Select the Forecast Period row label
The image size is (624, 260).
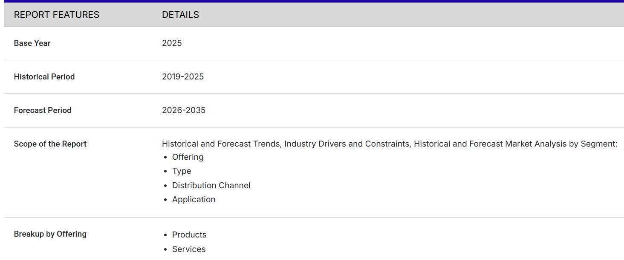coord(43,110)
